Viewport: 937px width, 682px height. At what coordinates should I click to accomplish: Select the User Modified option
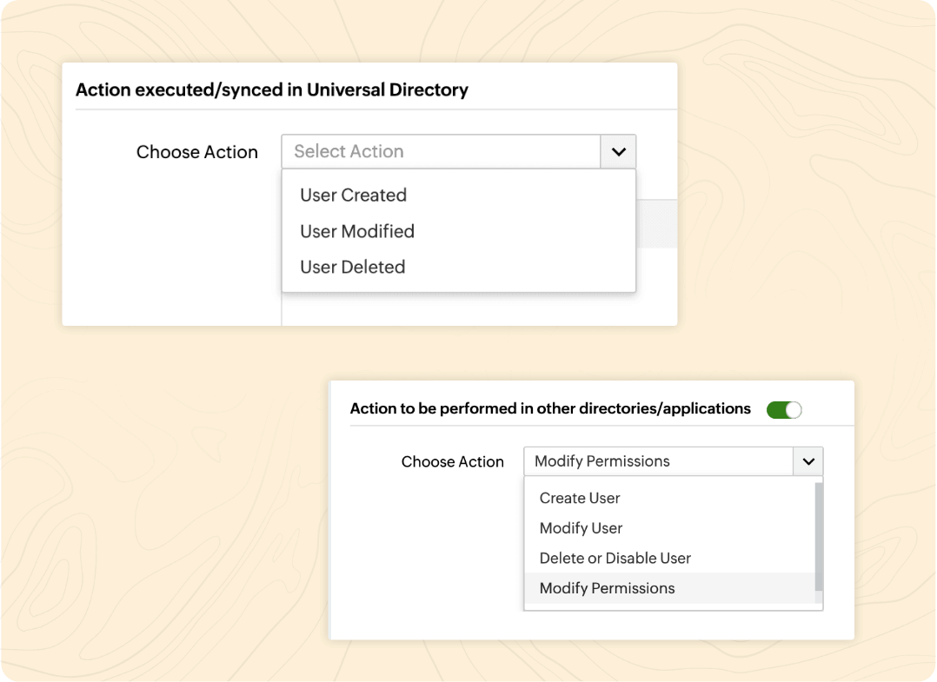[x=356, y=231]
